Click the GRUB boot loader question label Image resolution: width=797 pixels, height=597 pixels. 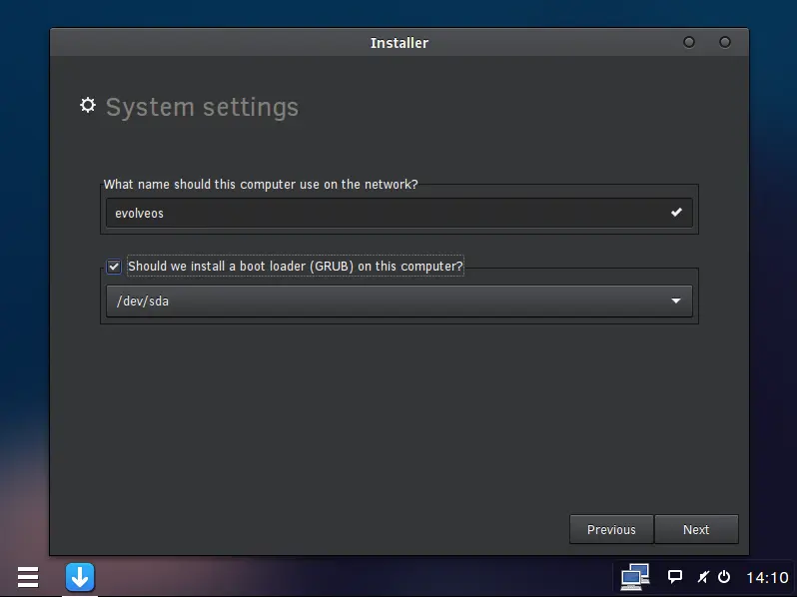pyautogui.click(x=296, y=266)
